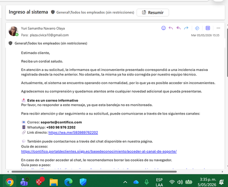Open the diamond add-in icon
This screenshot has width=228, height=187.
pyautogui.click(x=197, y=28)
